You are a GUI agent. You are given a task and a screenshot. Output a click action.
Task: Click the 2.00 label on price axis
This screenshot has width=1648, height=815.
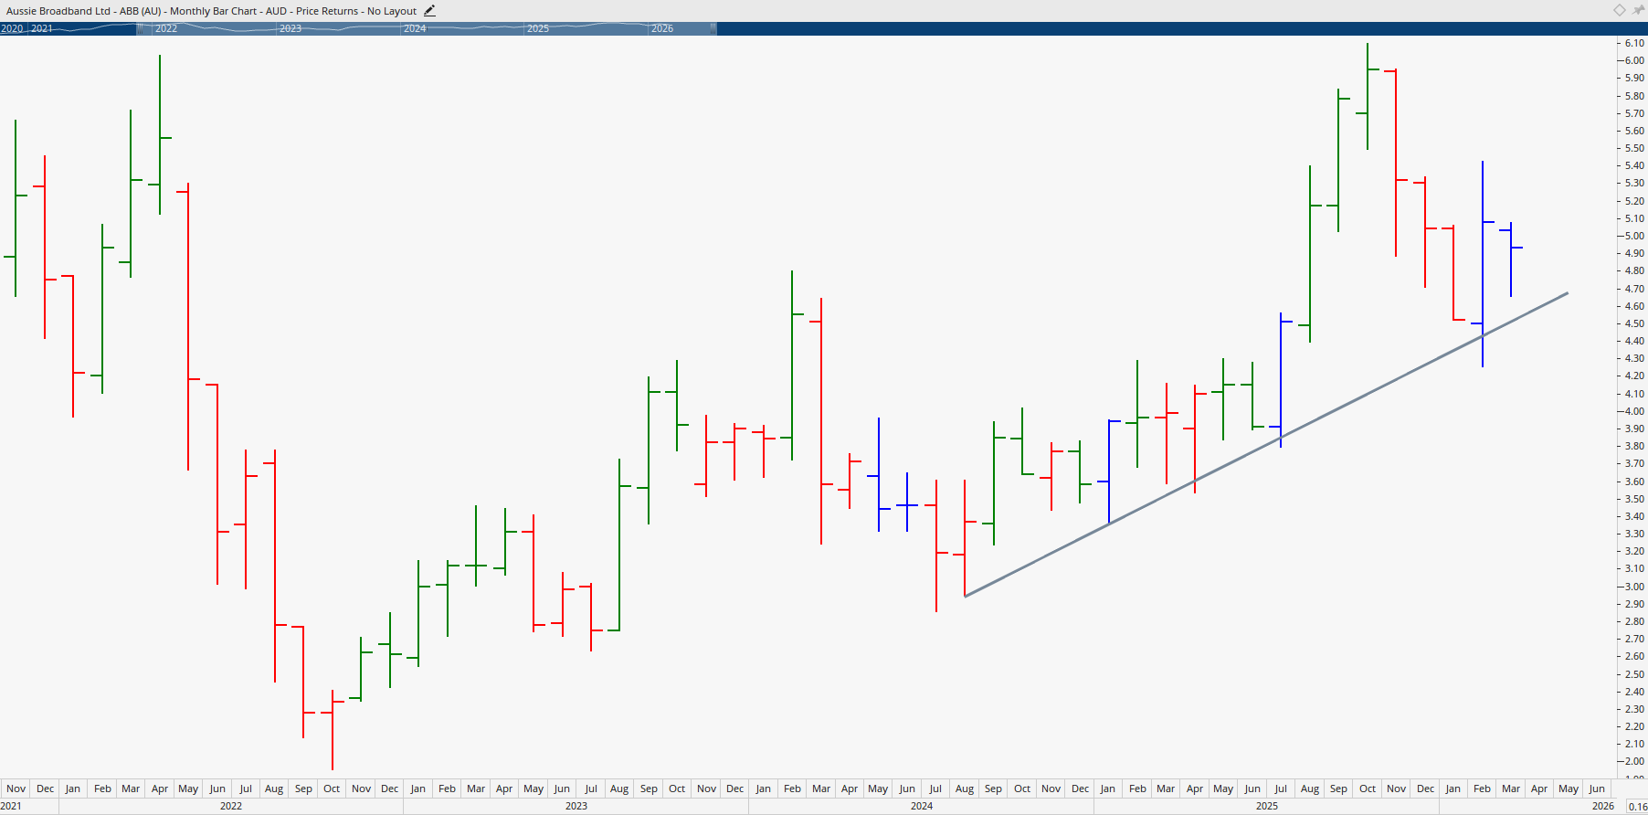1634,761
